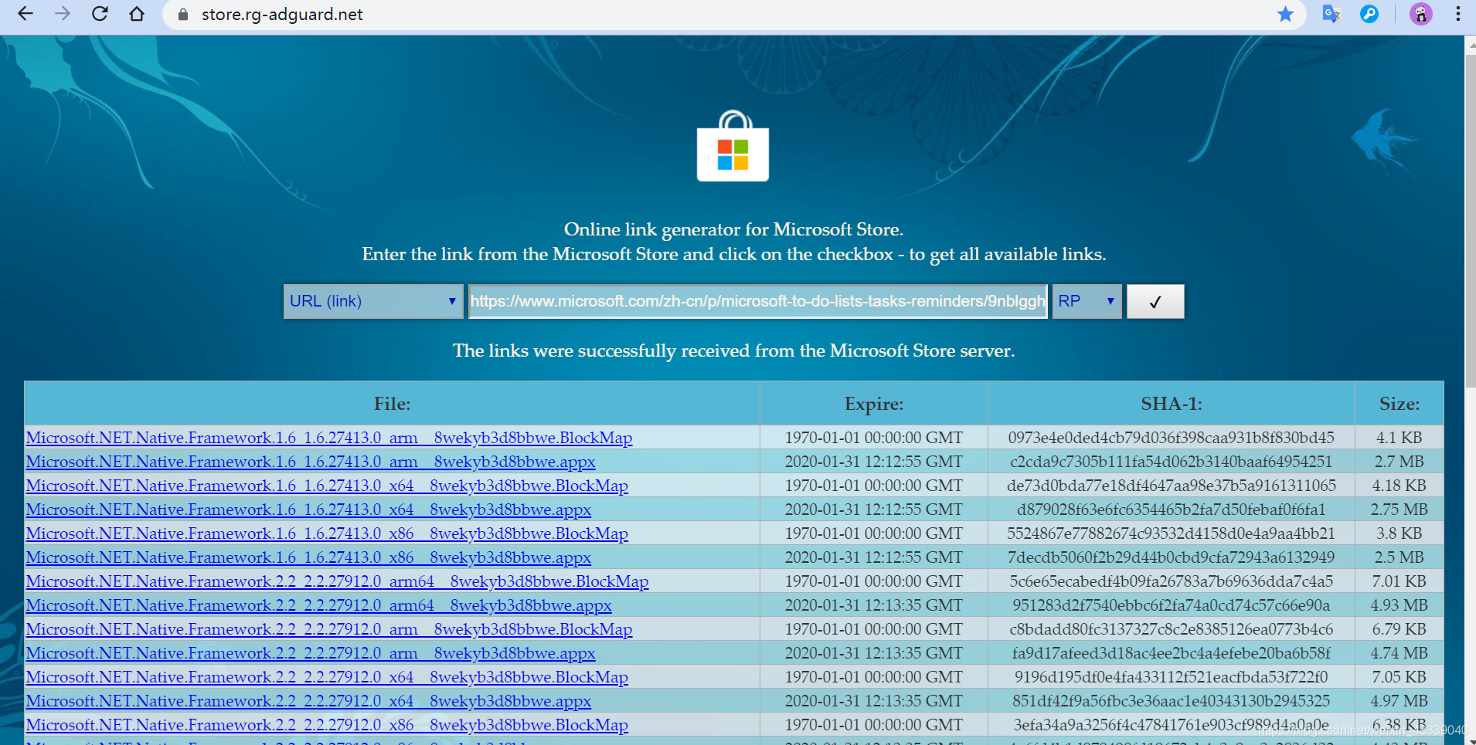This screenshot has height=745, width=1476.
Task: Open Framework.1.6 arm BlockMap link
Action: coord(329,438)
